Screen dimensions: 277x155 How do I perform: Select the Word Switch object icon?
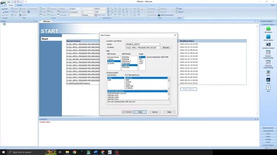coord(268,37)
